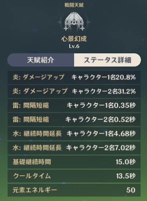Viewport: 147px width, 201px height.
Task: Click the 心景幻成 talent crown icon
Action: coord(74,21)
